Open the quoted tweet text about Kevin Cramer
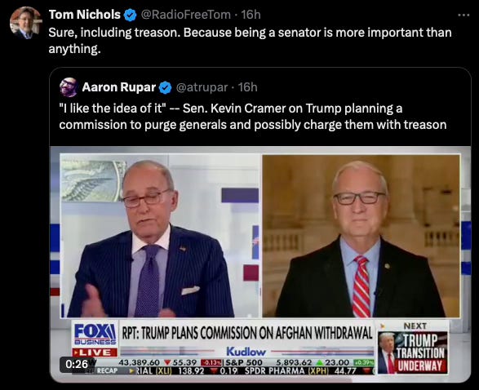This screenshot has width=479, height=390. coord(253,117)
